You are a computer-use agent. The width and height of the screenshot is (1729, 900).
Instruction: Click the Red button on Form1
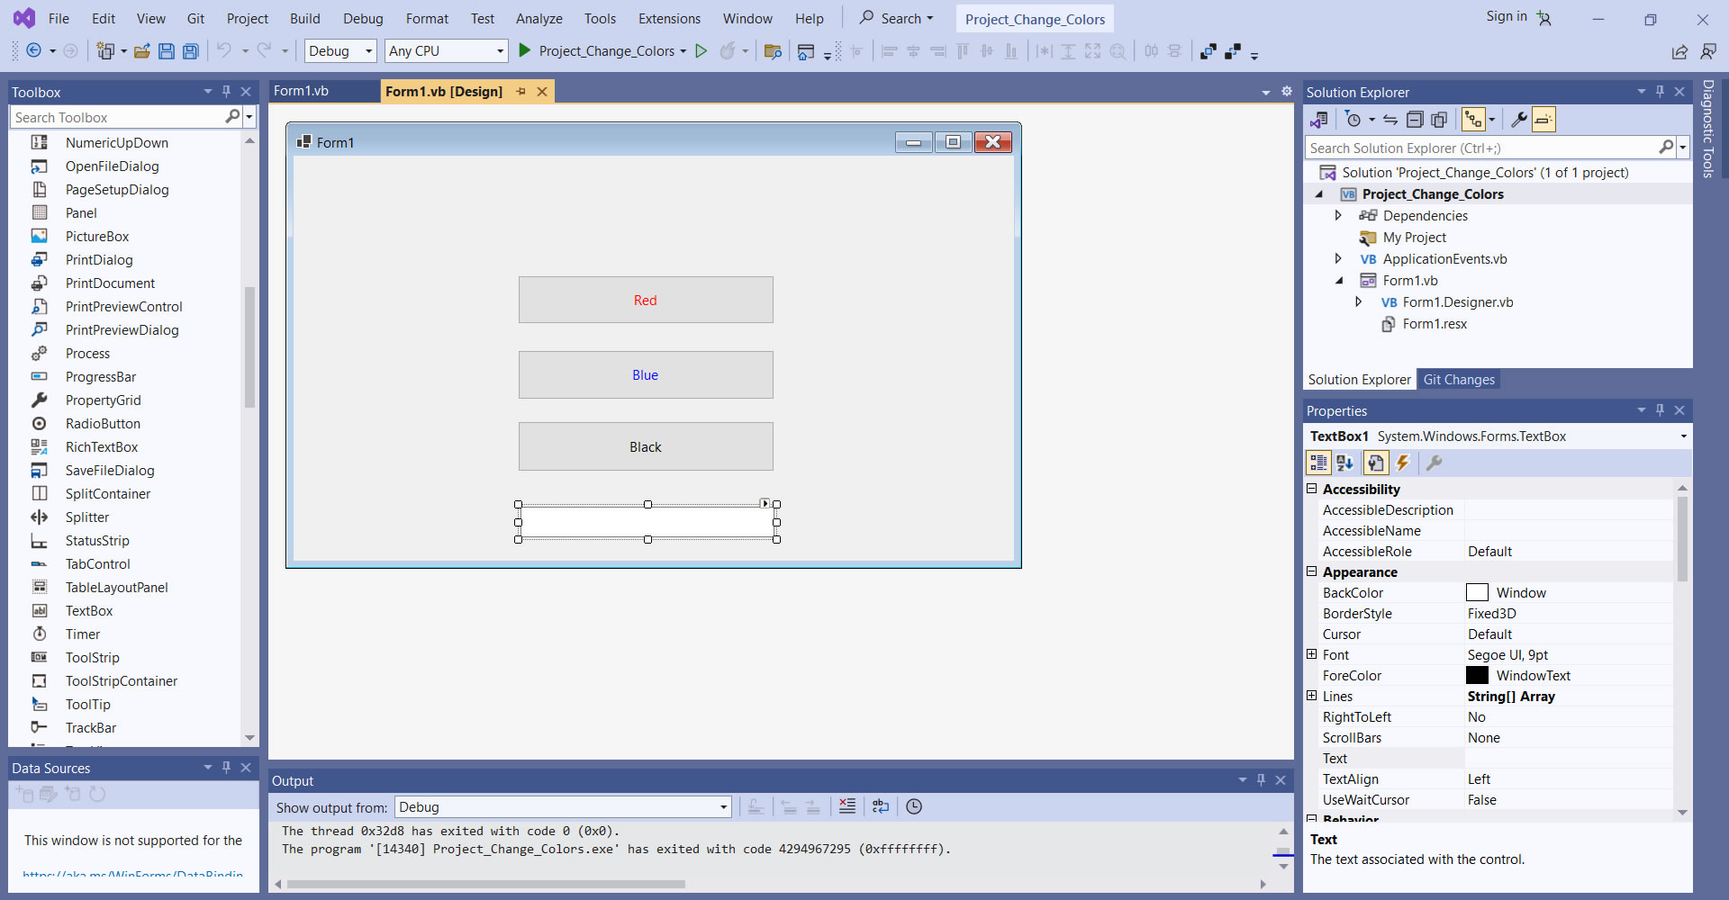pyautogui.click(x=645, y=300)
